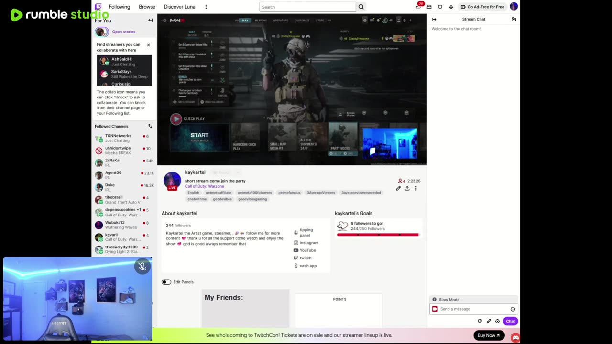
Task: Open chat settings gear
Action: [x=497, y=321]
